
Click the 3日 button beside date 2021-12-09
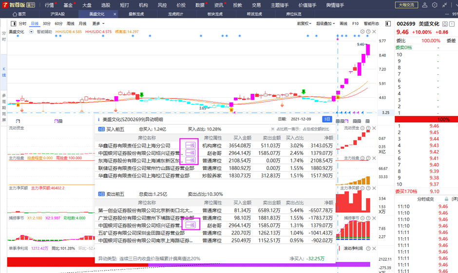point(327,119)
